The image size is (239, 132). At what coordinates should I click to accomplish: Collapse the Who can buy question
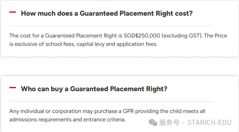coord(13,88)
